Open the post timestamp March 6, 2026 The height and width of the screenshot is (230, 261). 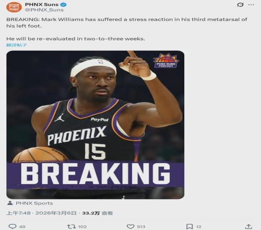click(x=41, y=213)
